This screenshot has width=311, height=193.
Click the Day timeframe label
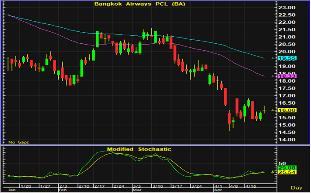[x=296, y=188]
